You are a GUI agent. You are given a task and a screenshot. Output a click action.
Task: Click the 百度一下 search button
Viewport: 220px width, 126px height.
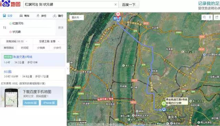129,4
